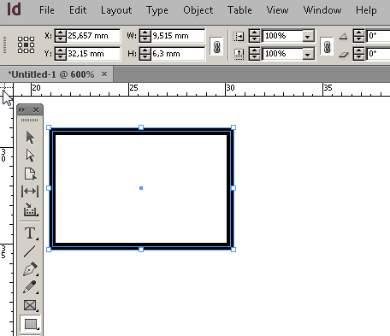
Task: Select the Pen tool
Action: (x=30, y=269)
